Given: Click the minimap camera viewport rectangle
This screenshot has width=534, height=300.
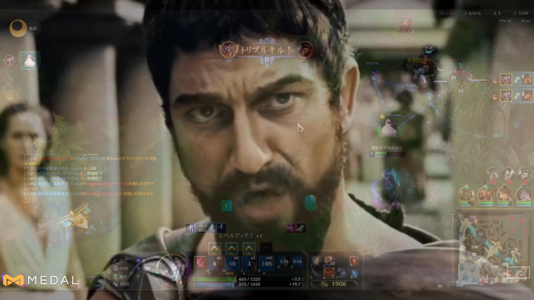Looking at the screenshot, I should click(x=518, y=272).
